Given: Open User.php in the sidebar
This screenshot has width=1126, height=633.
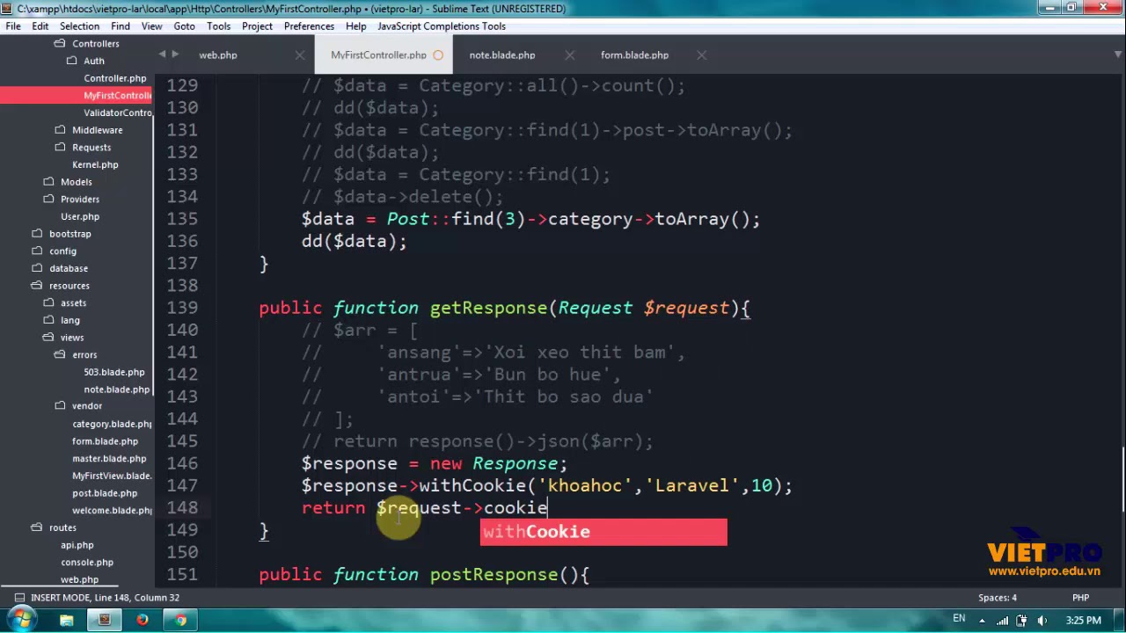Looking at the screenshot, I should point(80,216).
